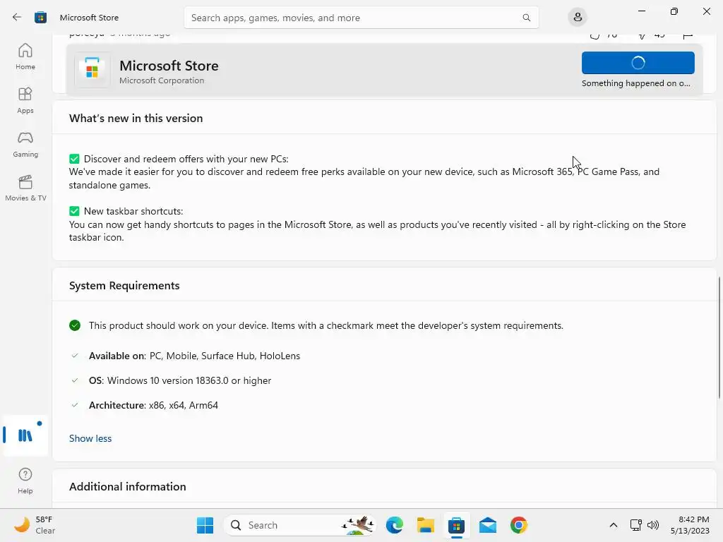Open Movies & TV section
This screenshot has width=723, height=542.
[25, 188]
